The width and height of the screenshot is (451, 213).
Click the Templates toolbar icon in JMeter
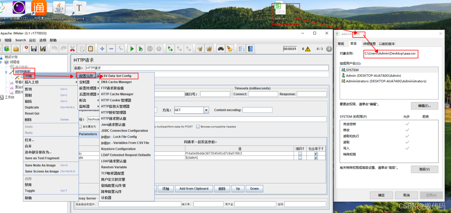pos(7,49)
